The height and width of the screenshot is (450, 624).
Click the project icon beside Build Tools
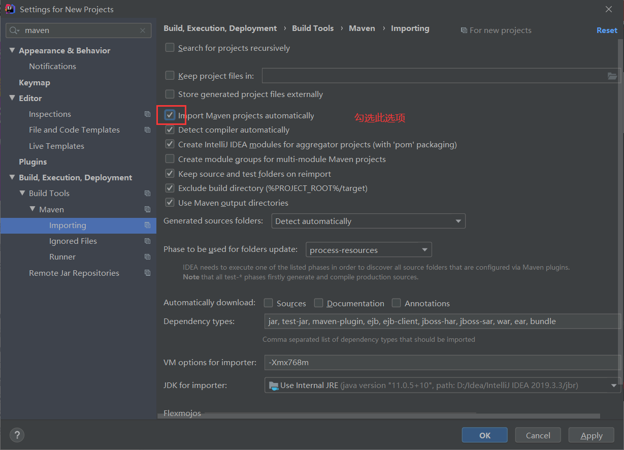coord(147,194)
